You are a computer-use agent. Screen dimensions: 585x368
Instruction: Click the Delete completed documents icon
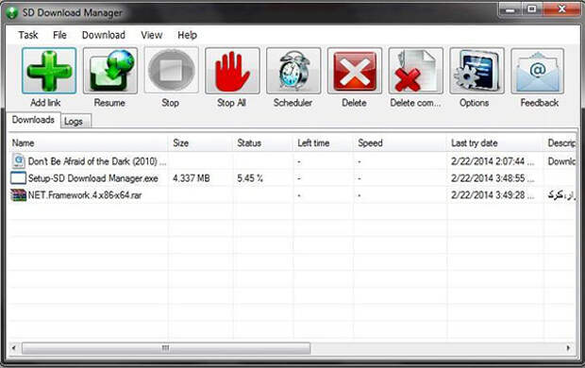pos(416,71)
